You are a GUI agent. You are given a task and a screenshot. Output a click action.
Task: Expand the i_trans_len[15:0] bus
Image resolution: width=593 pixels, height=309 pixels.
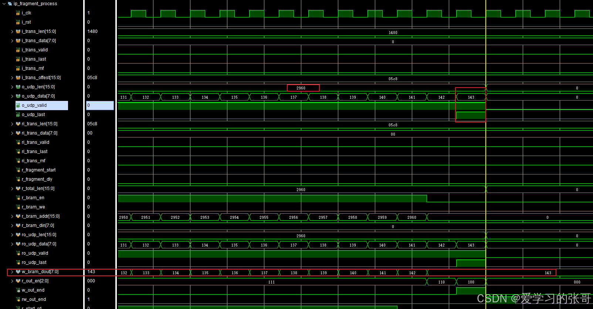click(12, 31)
